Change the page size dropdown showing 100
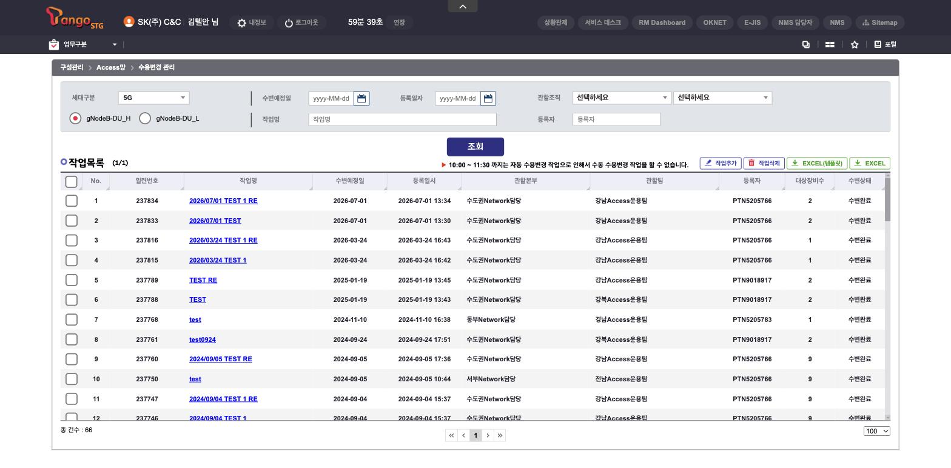The height and width of the screenshot is (468, 951). pos(877,431)
